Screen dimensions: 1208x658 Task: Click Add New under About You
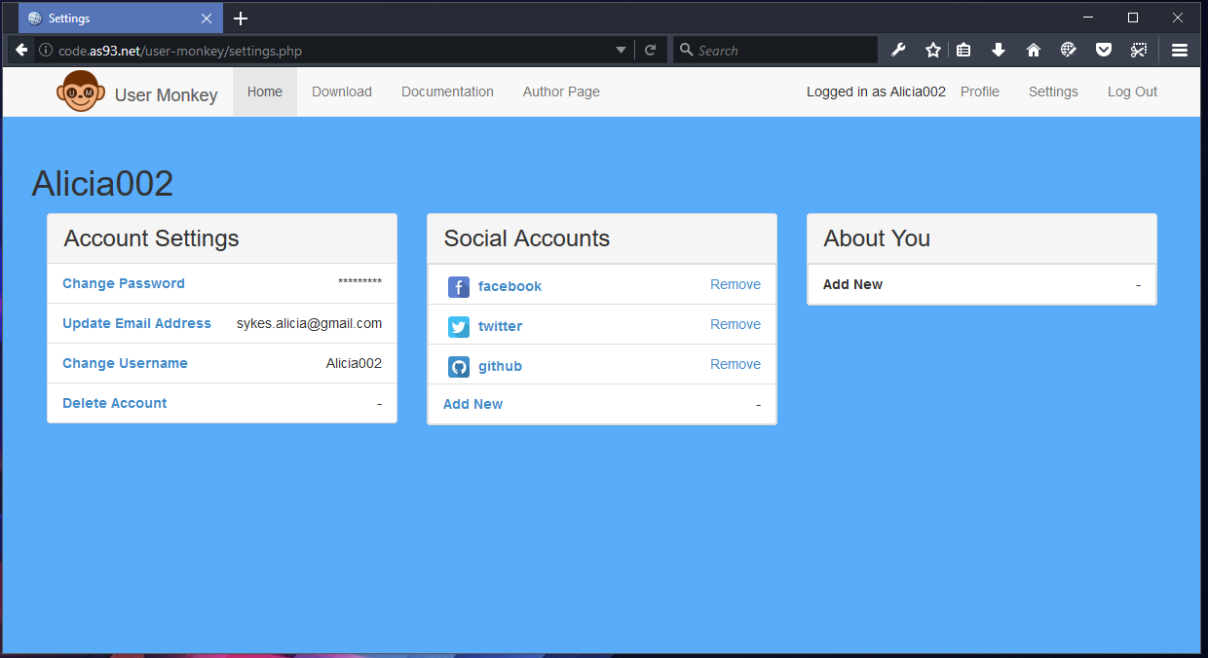tap(852, 284)
